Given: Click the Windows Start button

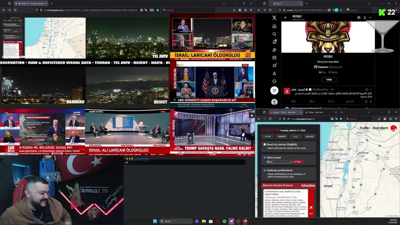Looking at the screenshot, I should [155, 221].
